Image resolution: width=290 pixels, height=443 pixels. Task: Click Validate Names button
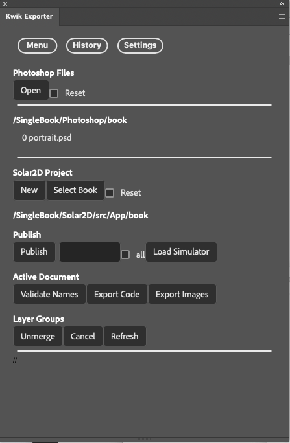coord(49,294)
